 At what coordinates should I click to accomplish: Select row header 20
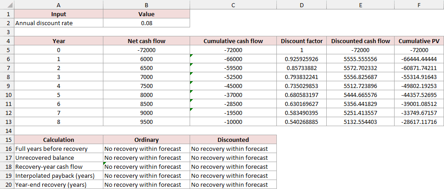pos(7,185)
